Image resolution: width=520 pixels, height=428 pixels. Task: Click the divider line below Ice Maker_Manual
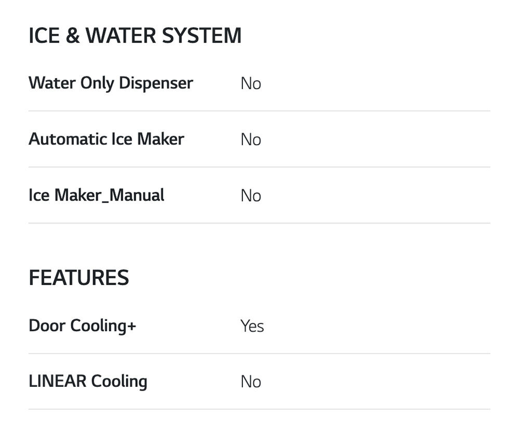(259, 223)
